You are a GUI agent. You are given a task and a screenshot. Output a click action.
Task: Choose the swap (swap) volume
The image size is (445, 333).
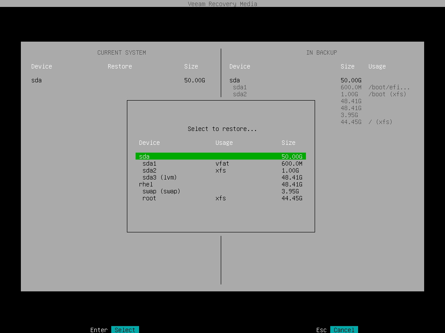(x=161, y=191)
